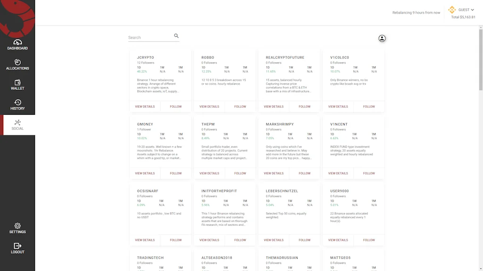483x271 pixels.
Task: Follow USER9000
Action: pos(368,240)
